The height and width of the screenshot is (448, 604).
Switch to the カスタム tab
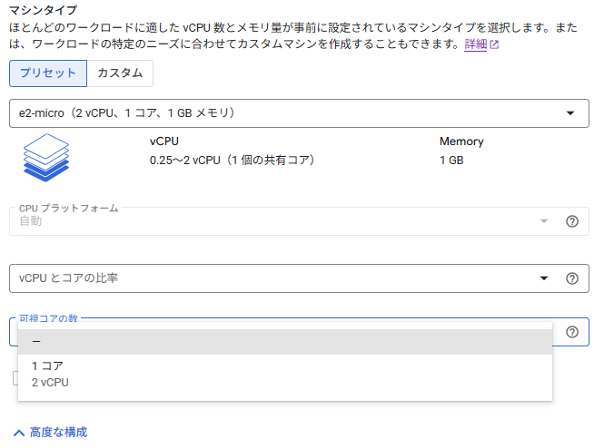coord(120,73)
